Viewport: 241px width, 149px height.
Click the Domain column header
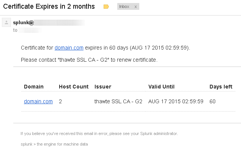tap(34, 87)
